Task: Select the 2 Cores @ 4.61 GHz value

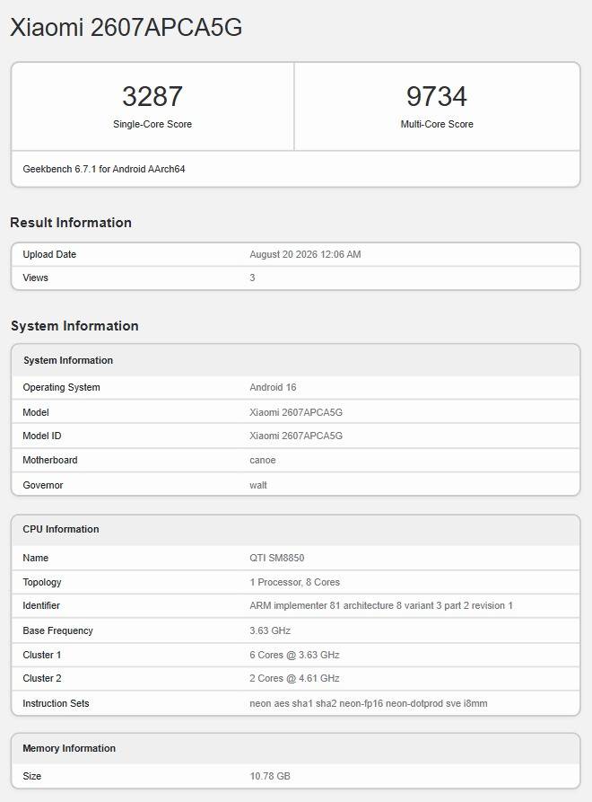Action: point(295,678)
